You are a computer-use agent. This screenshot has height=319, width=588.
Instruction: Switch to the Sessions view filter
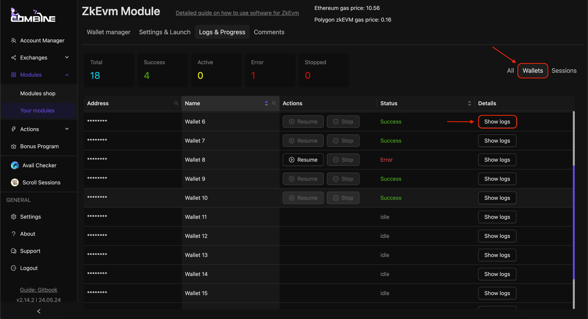[563, 71]
